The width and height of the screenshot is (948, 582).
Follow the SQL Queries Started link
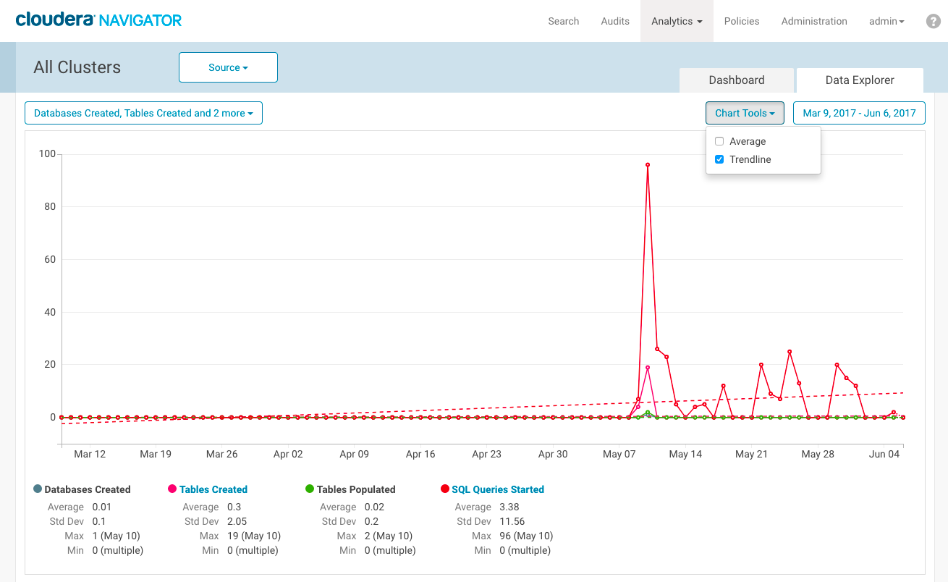pos(498,489)
